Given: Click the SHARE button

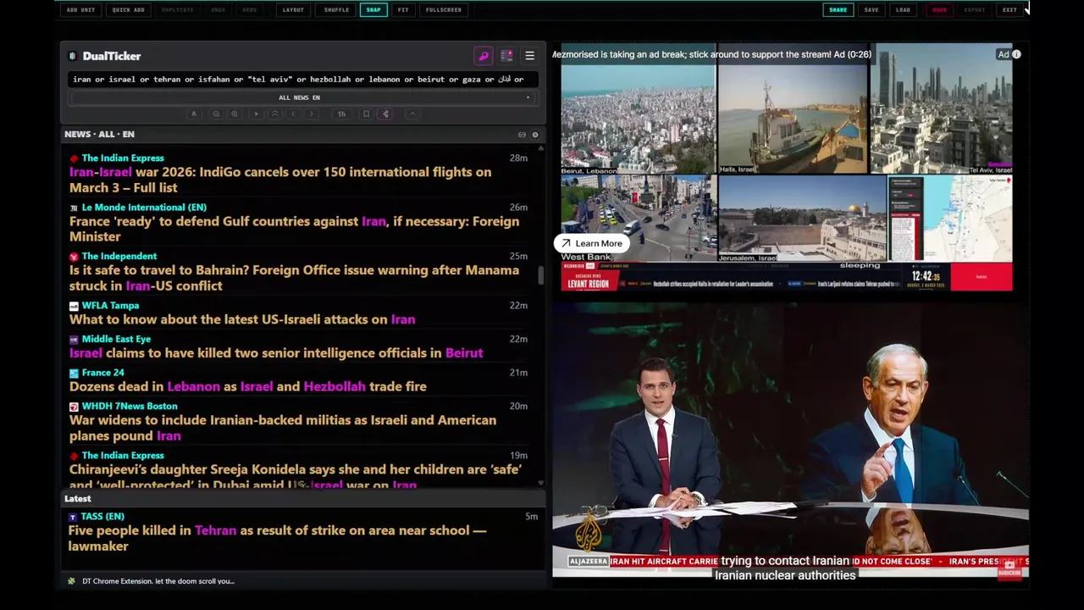Looking at the screenshot, I should point(838,10).
